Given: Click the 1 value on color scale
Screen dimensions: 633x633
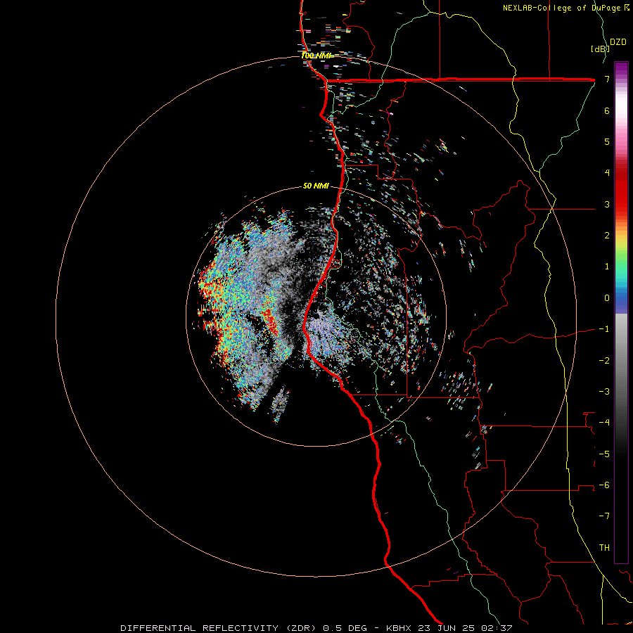Looking at the screenshot, I should [x=607, y=267].
